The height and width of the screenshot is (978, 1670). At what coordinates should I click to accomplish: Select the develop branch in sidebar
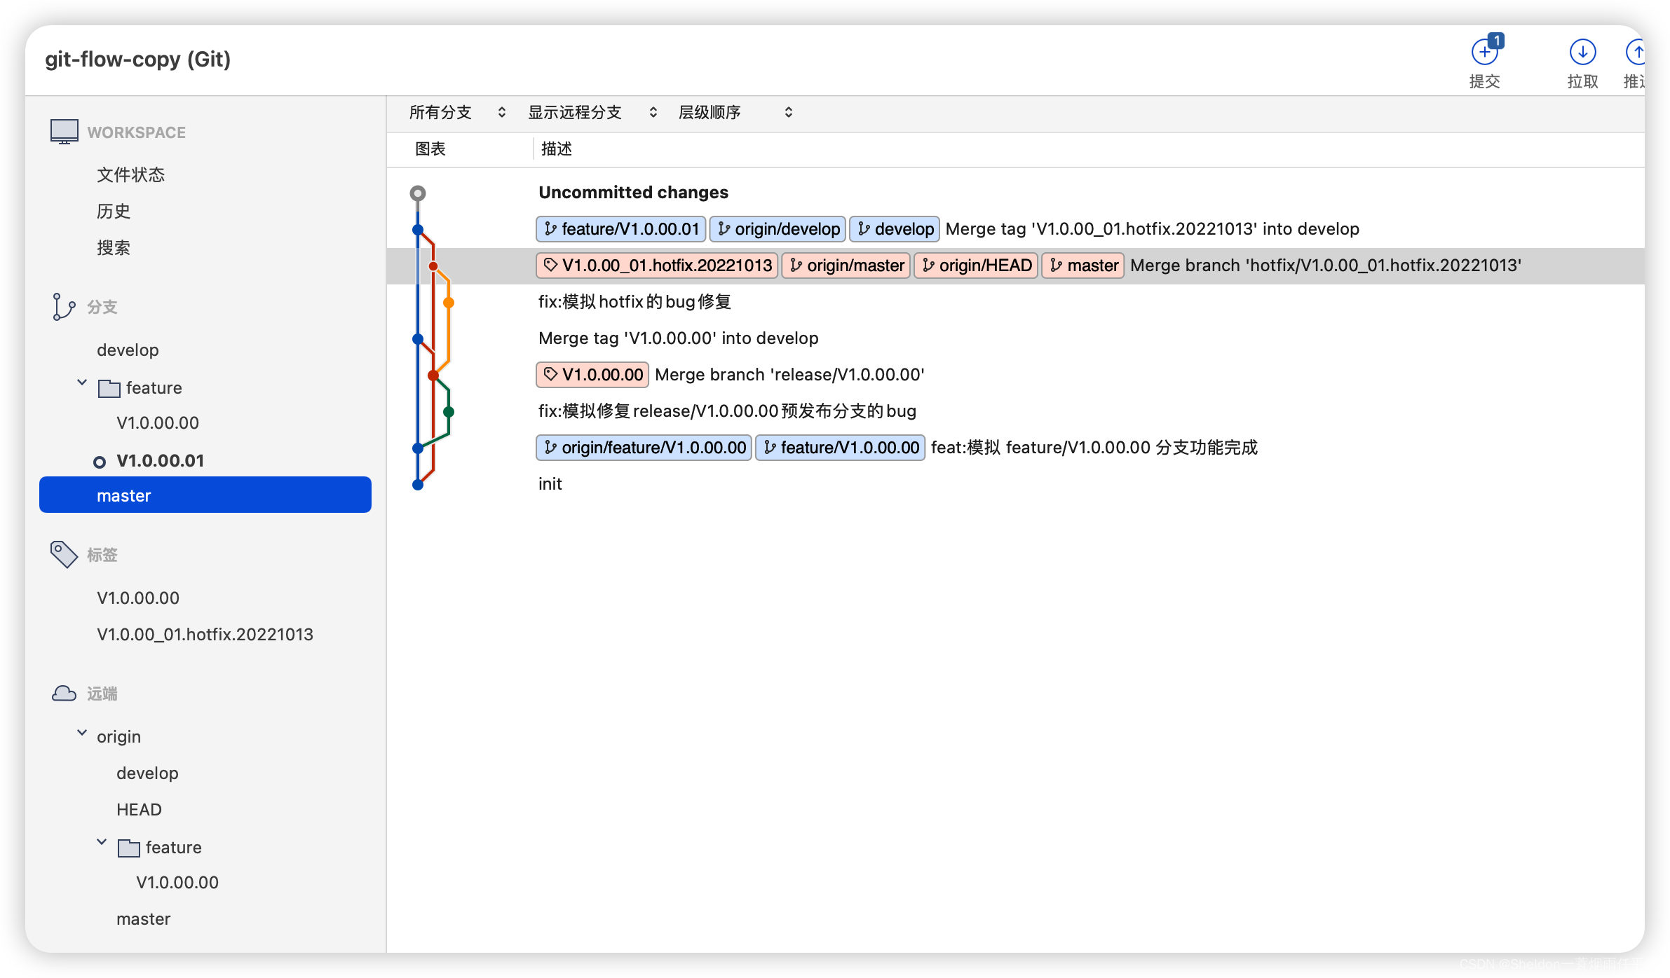[x=128, y=350]
